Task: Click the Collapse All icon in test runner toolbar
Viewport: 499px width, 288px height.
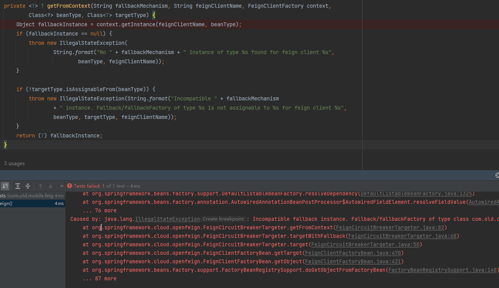Action: pyautogui.click(x=28, y=186)
